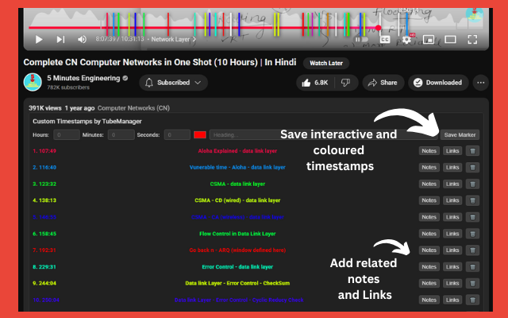508x318 pixels.
Task: Open Links for 229:31 Error Control row
Action: [x=452, y=267]
